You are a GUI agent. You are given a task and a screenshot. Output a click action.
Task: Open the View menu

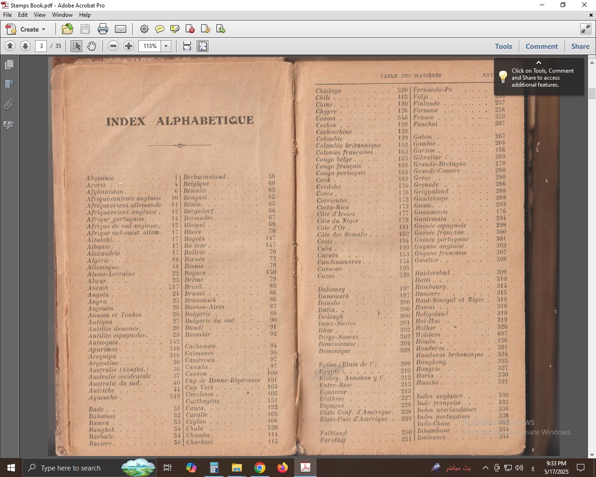tap(40, 15)
